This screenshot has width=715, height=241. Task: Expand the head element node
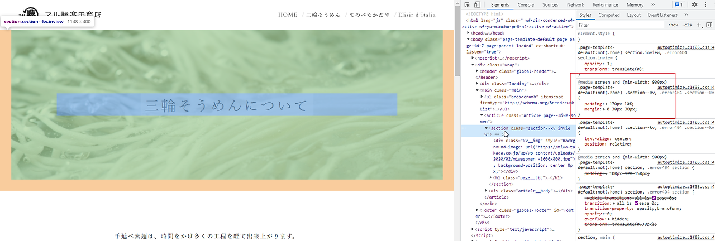click(469, 33)
